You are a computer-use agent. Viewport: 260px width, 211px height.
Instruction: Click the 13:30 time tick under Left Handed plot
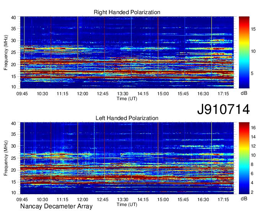[123, 200]
